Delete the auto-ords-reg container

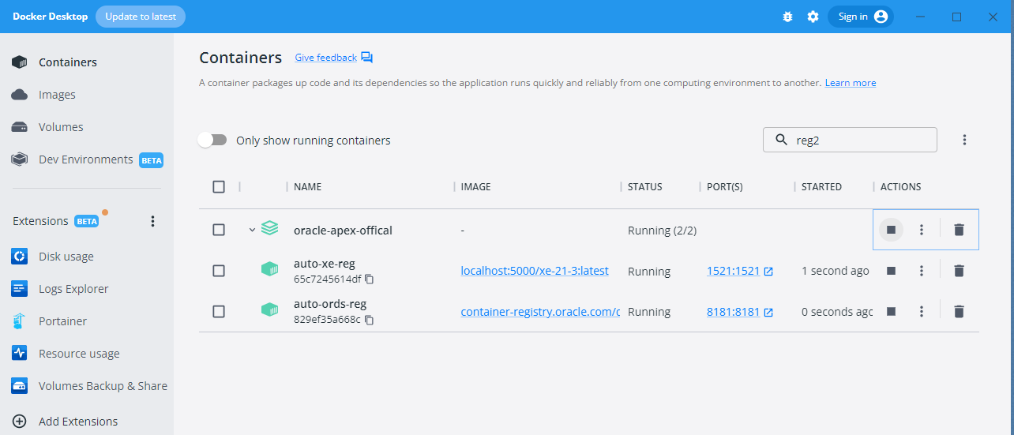[x=959, y=312]
